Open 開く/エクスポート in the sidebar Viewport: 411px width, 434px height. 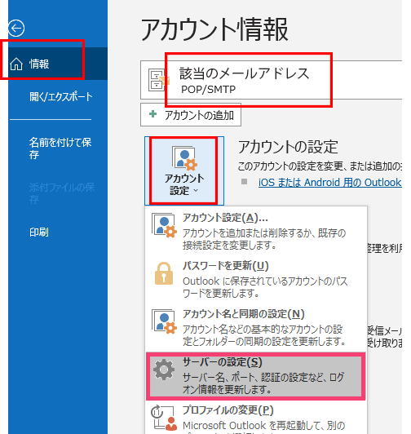[61, 97]
